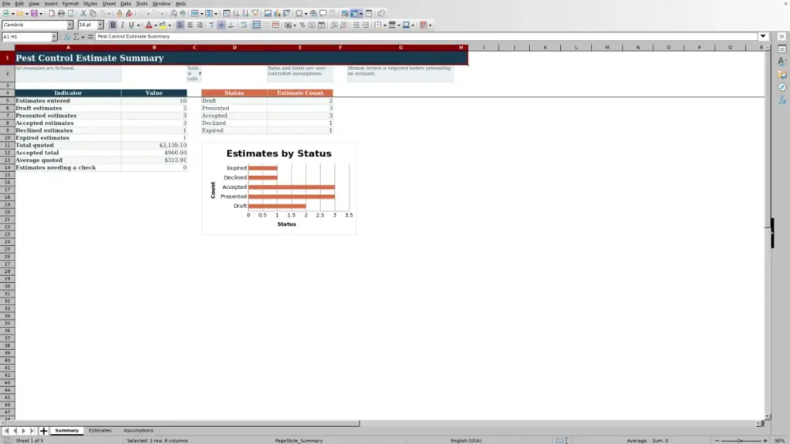Open the Background Color dropdown arrow
This screenshot has height=444, width=790.
[170, 25]
